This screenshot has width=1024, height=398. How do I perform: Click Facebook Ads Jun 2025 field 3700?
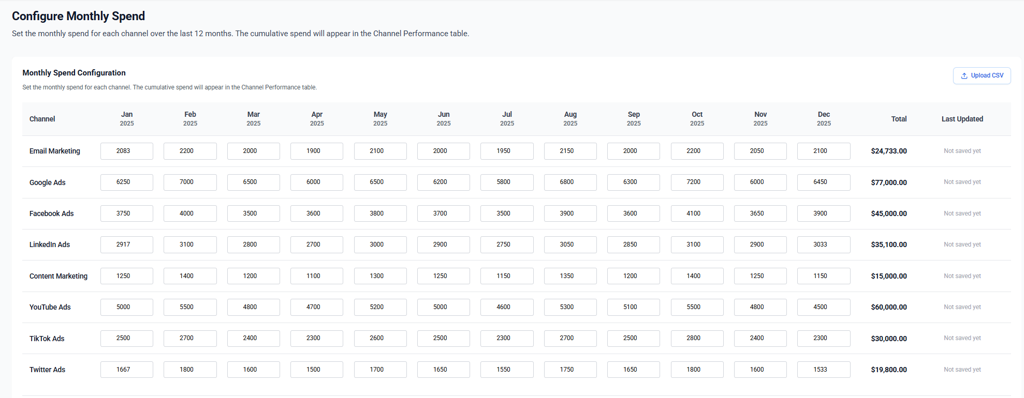[x=444, y=213]
